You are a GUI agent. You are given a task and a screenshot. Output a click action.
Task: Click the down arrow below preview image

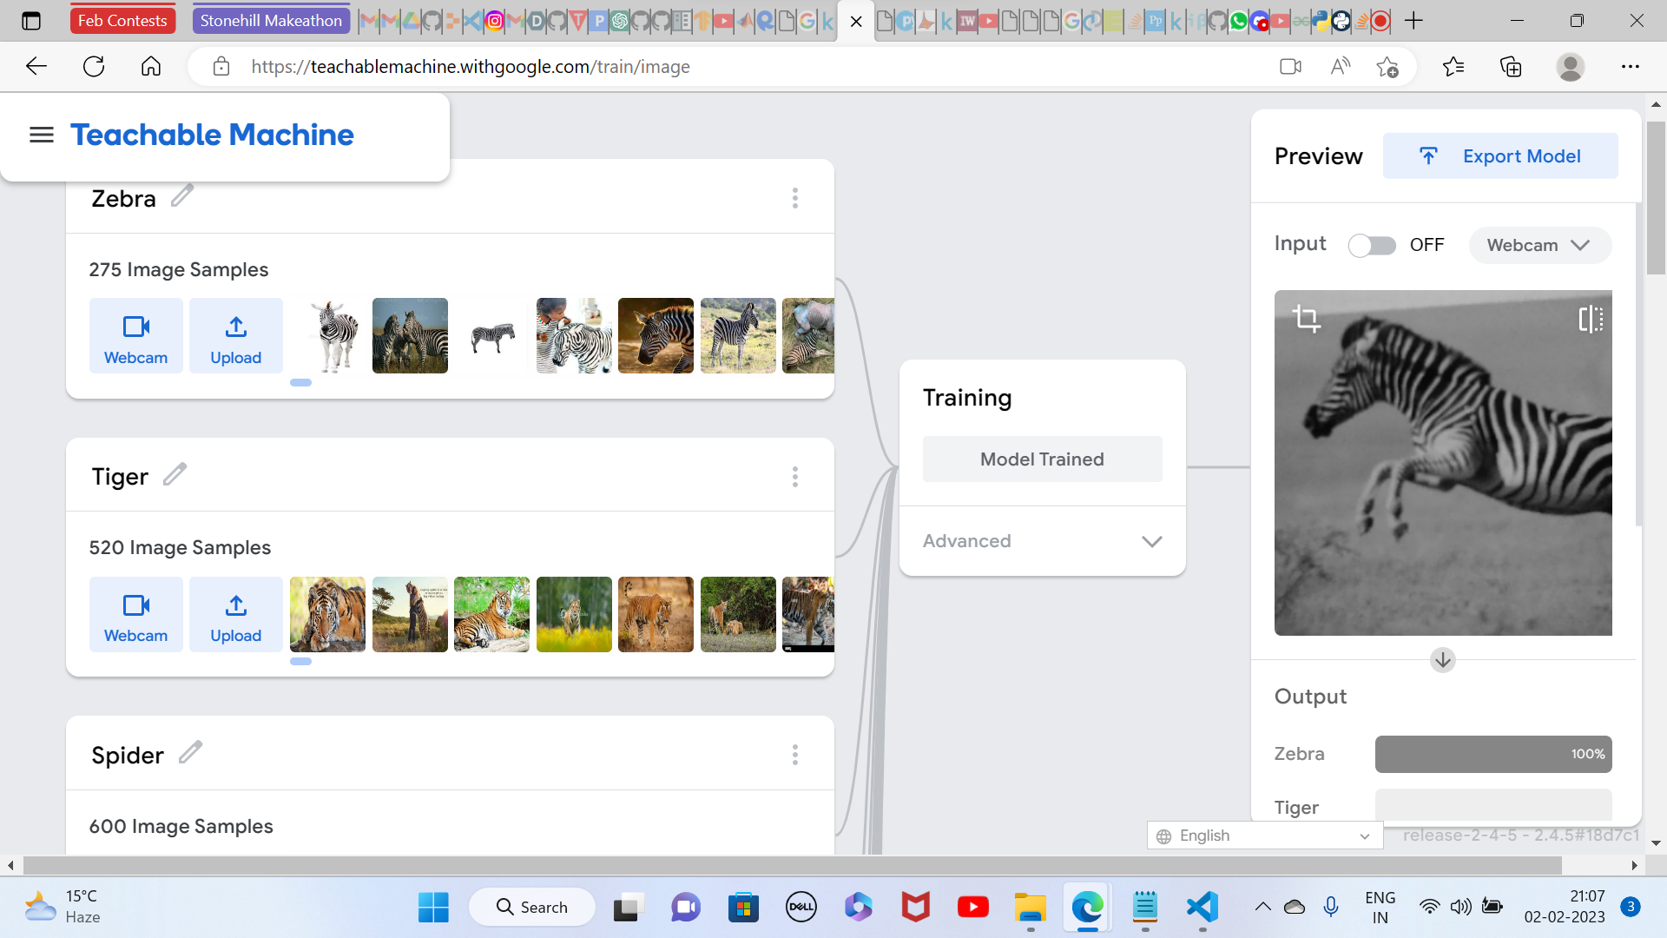click(x=1442, y=660)
